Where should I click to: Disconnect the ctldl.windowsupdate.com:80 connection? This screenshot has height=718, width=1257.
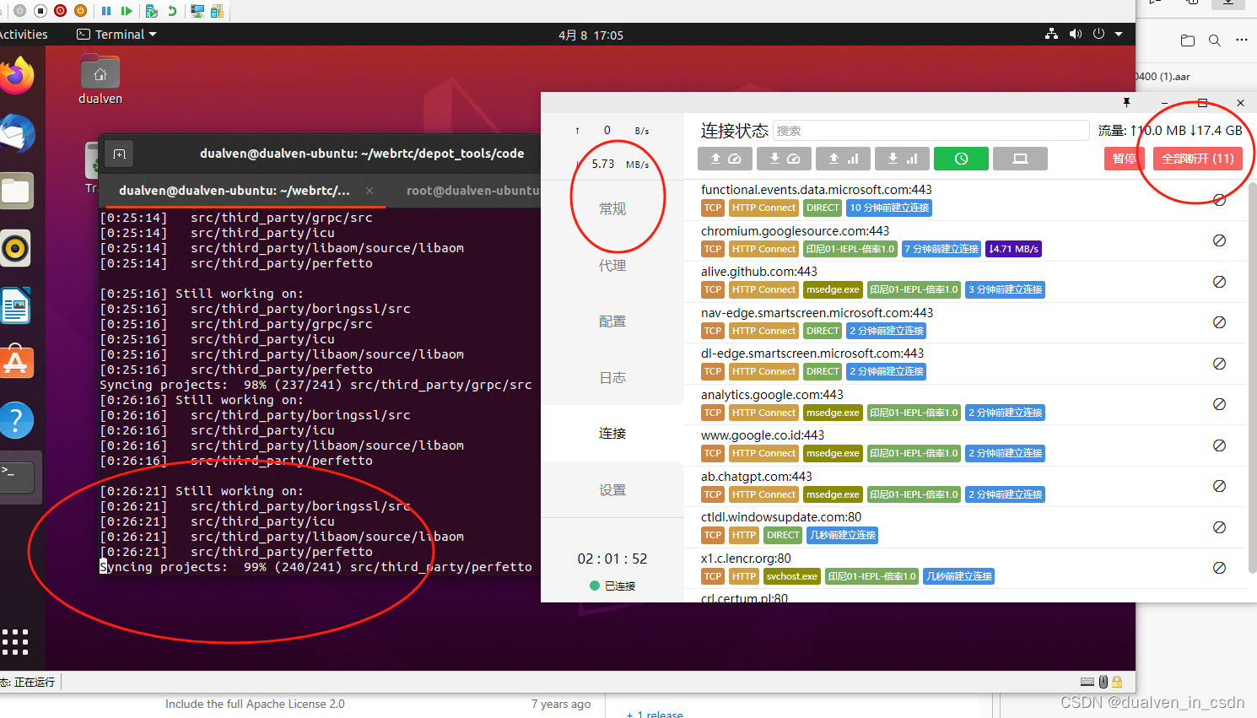point(1219,527)
